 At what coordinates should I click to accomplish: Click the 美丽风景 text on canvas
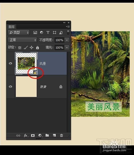point(103,107)
